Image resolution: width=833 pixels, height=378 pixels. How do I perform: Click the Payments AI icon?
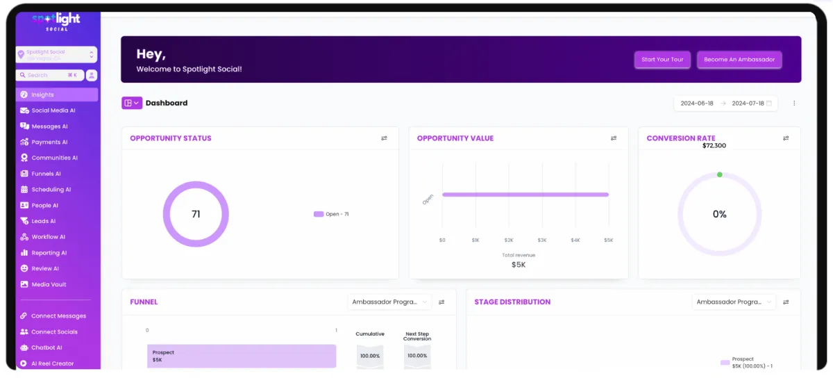click(24, 142)
